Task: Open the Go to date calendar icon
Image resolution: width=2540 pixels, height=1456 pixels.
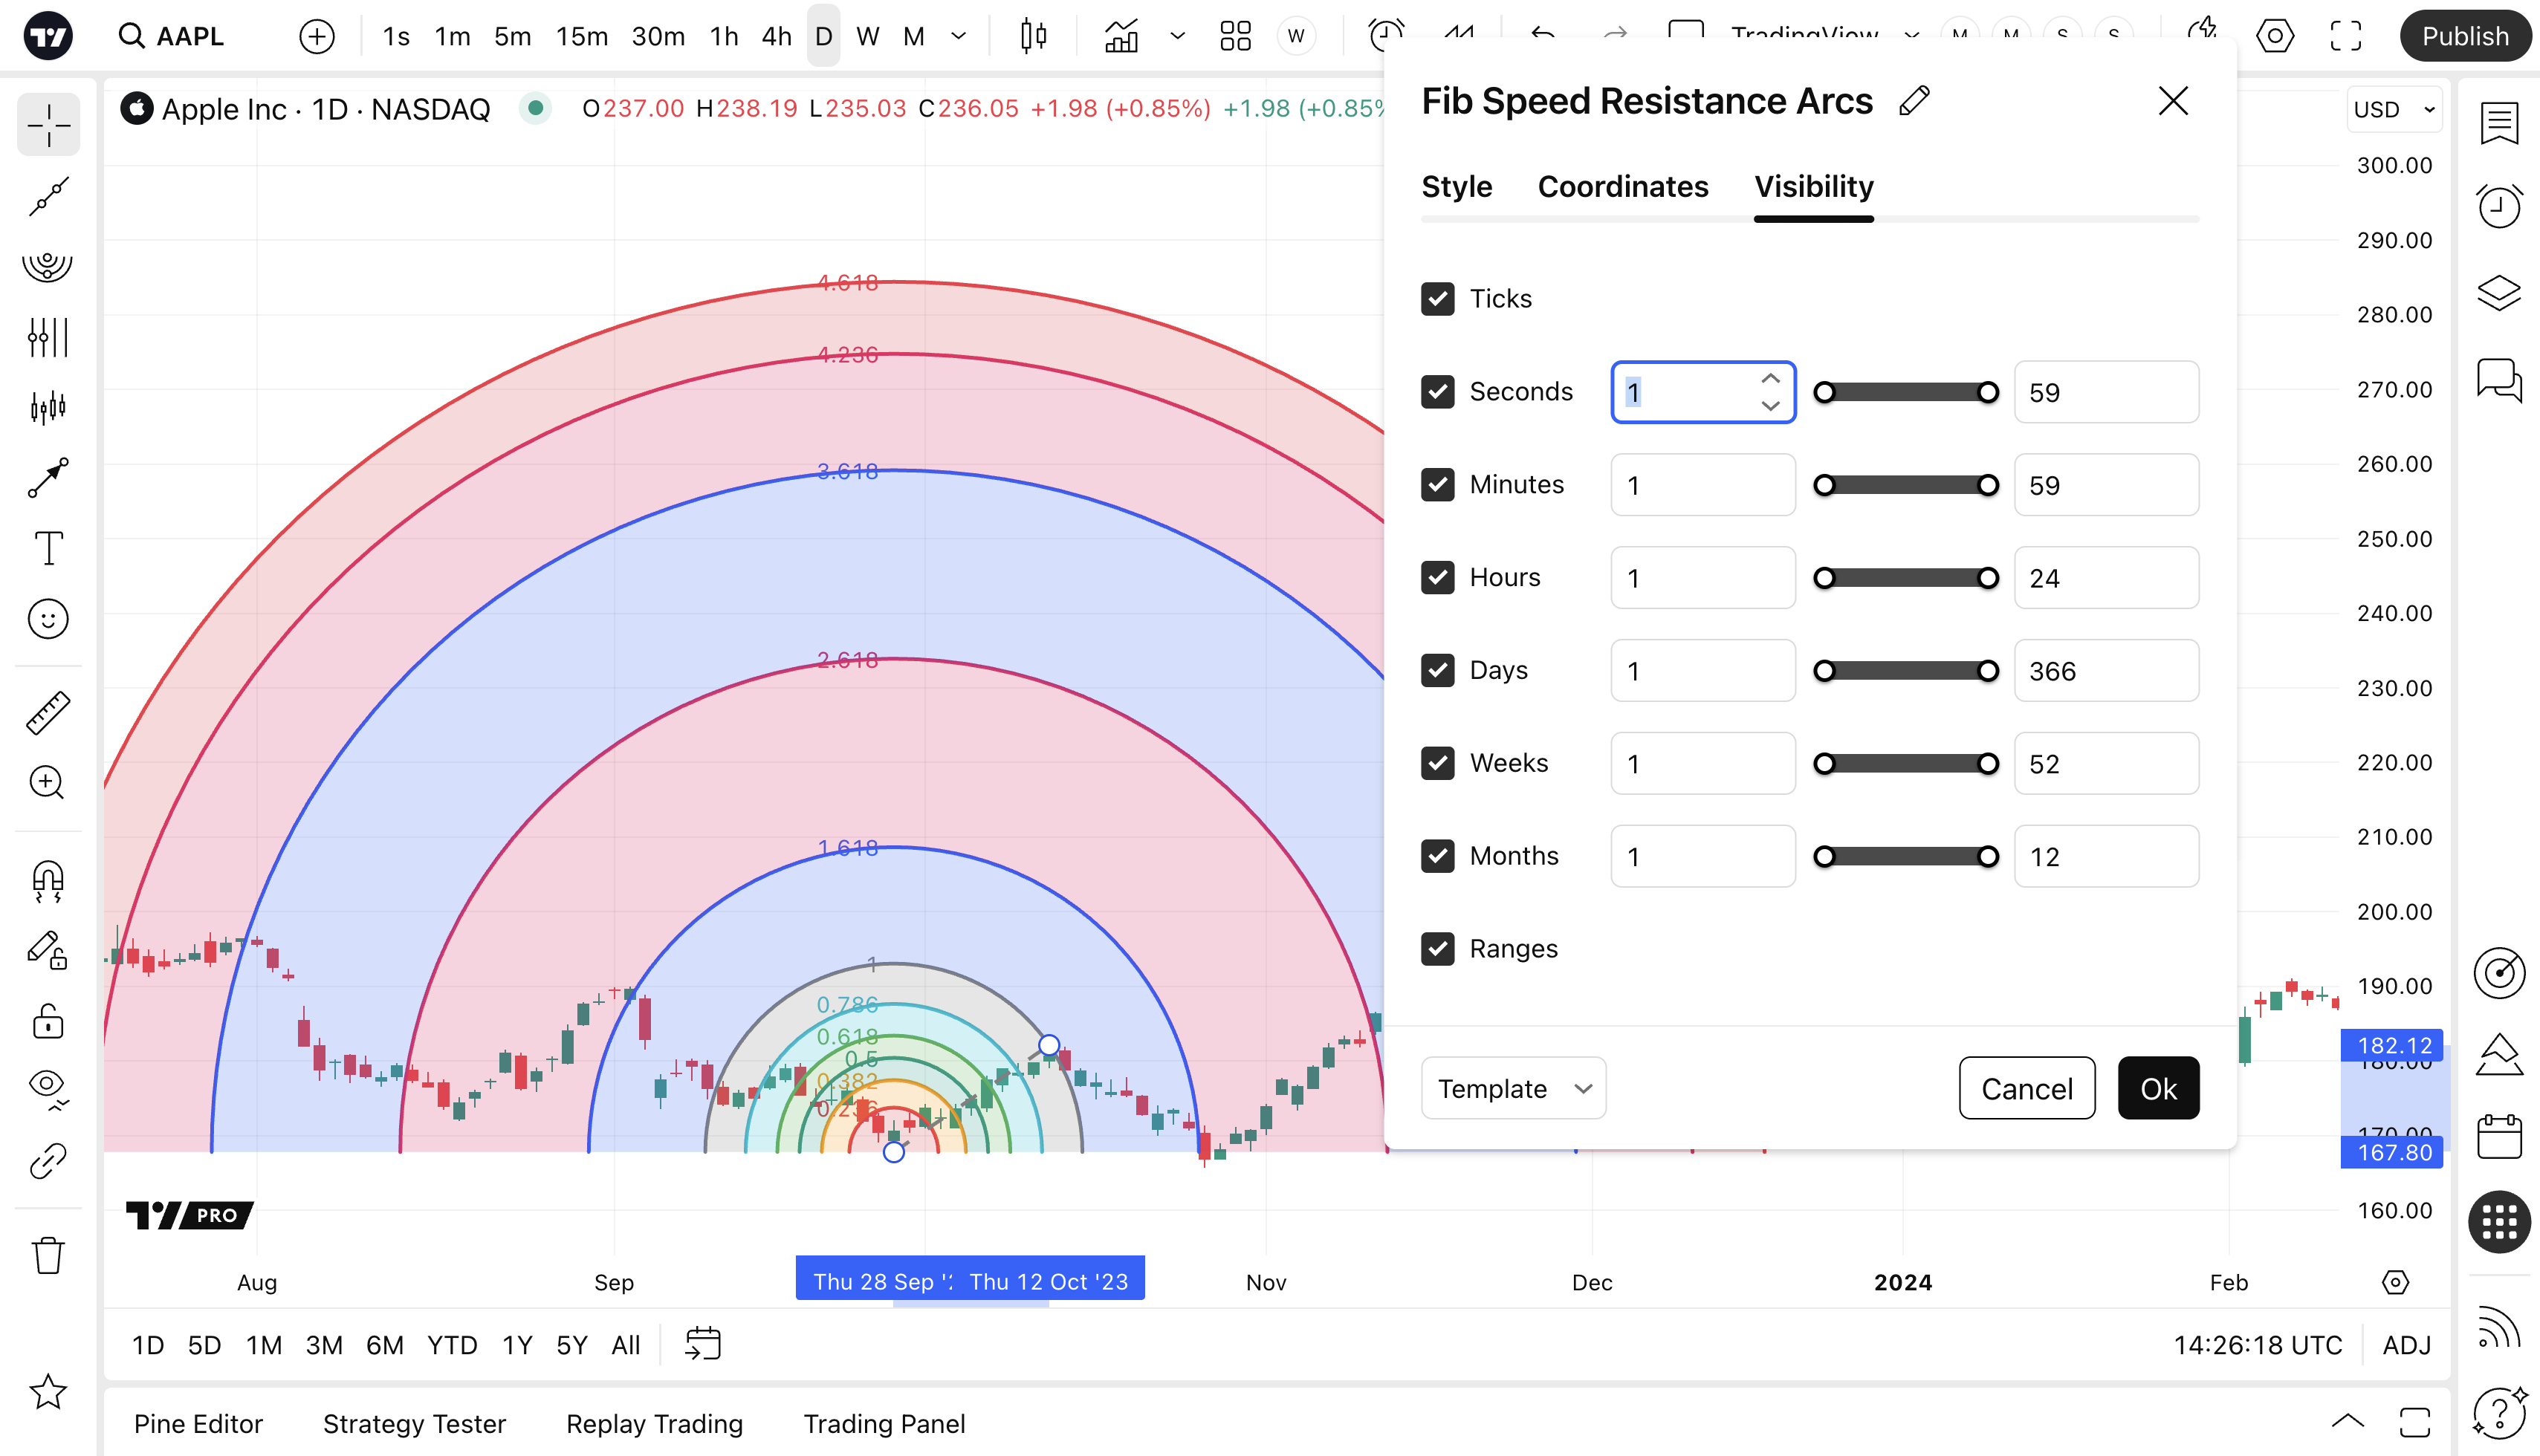Action: tap(702, 1344)
